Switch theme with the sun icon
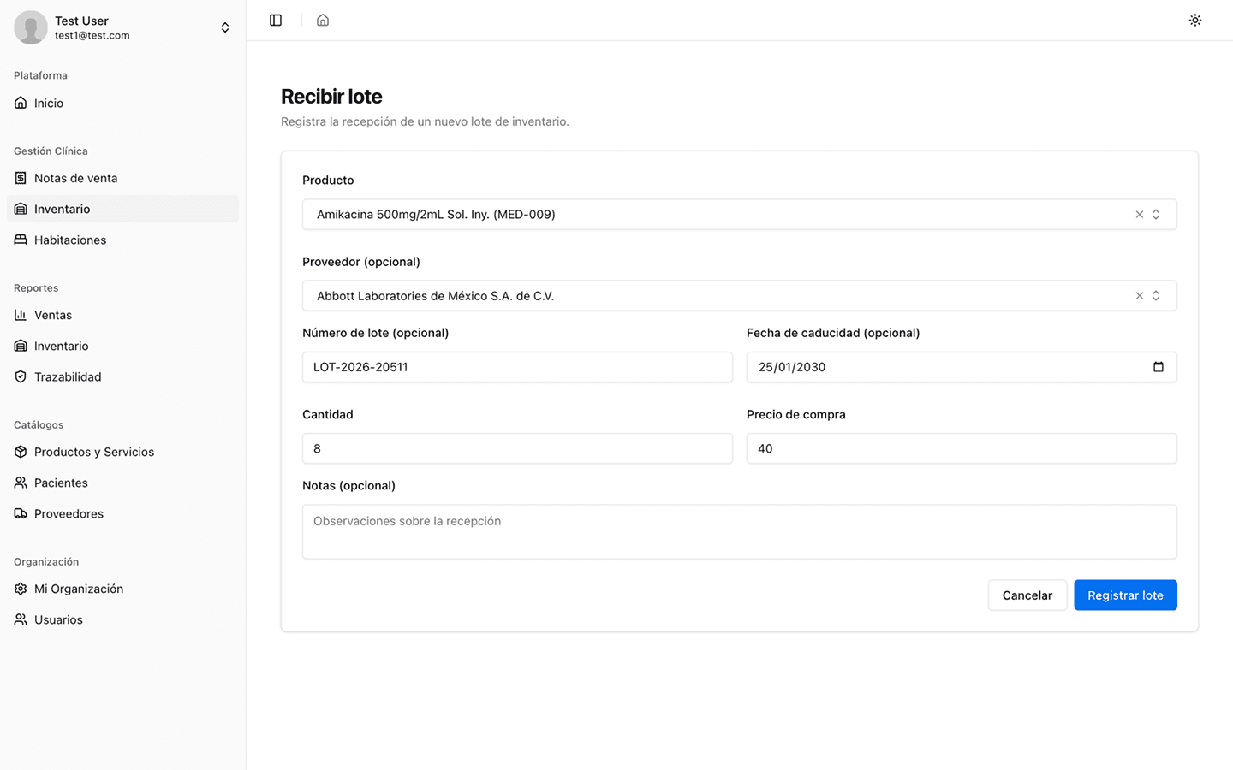This screenshot has width=1233, height=770. (1195, 20)
